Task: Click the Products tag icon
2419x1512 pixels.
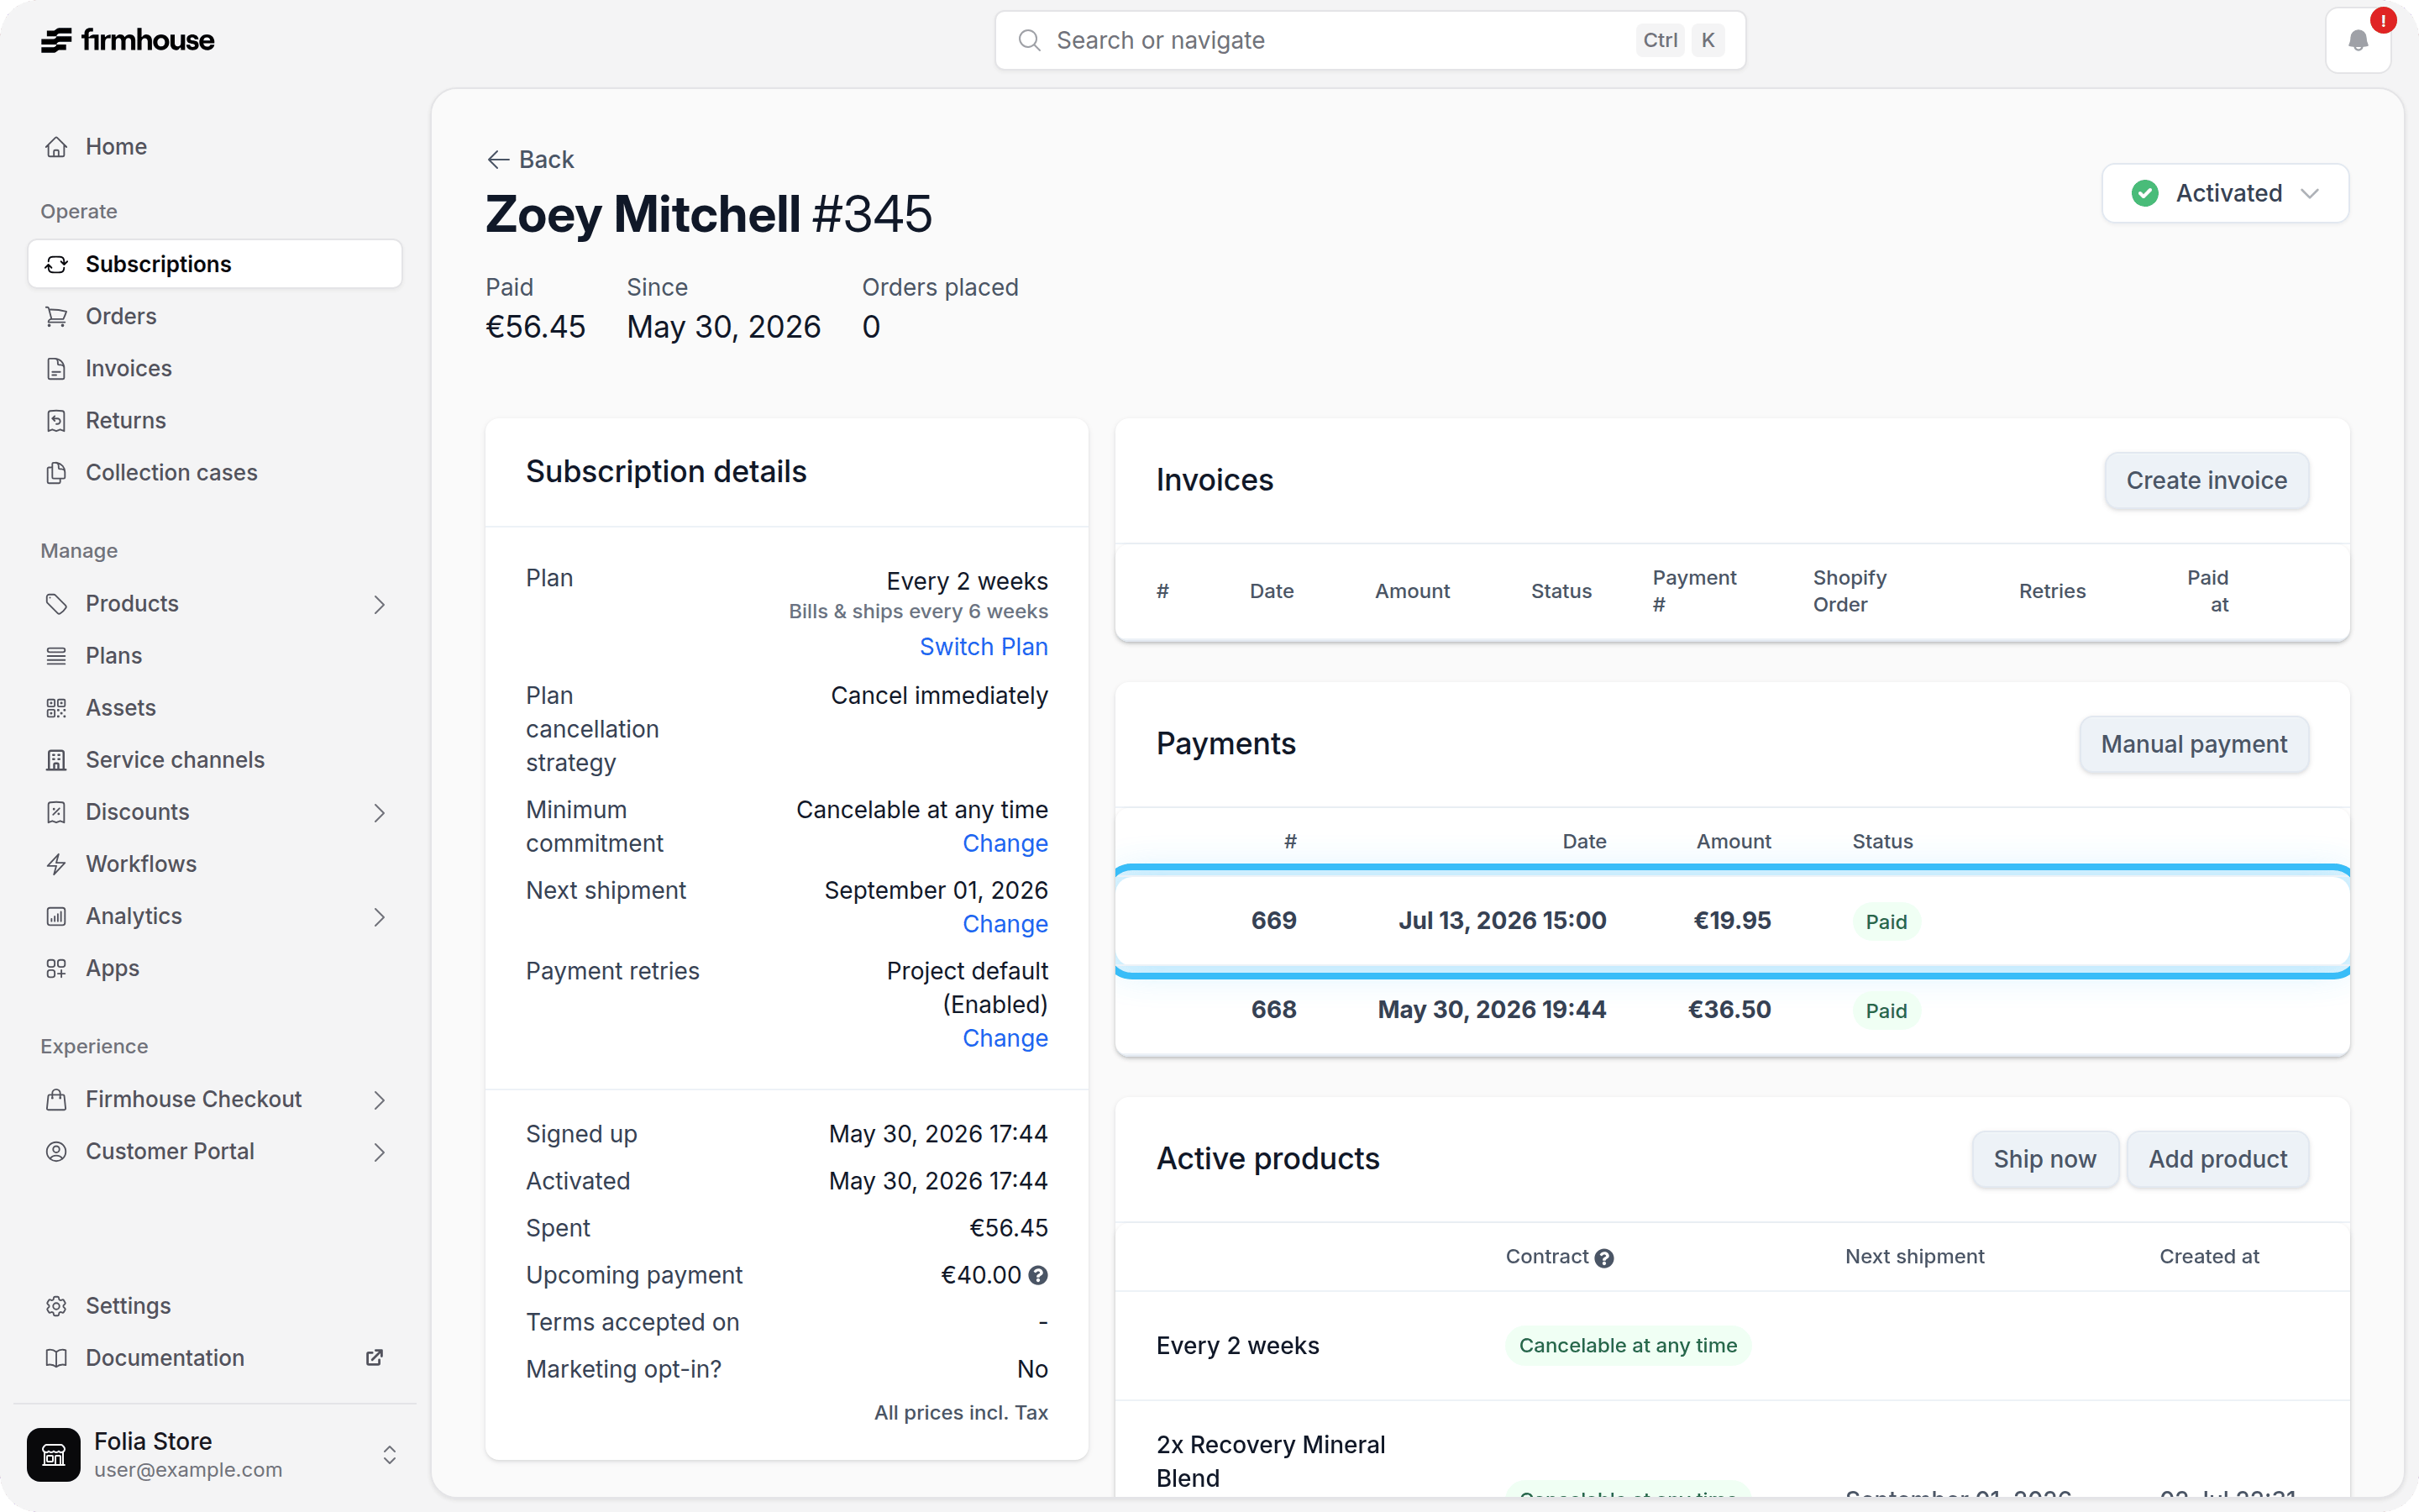Action: (x=56, y=604)
